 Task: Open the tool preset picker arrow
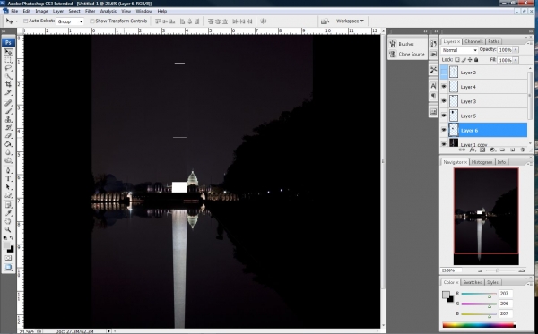click(x=16, y=21)
